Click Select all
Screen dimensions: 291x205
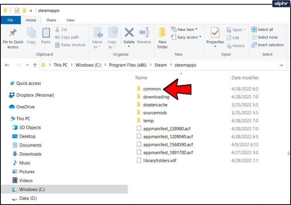coord(262,29)
